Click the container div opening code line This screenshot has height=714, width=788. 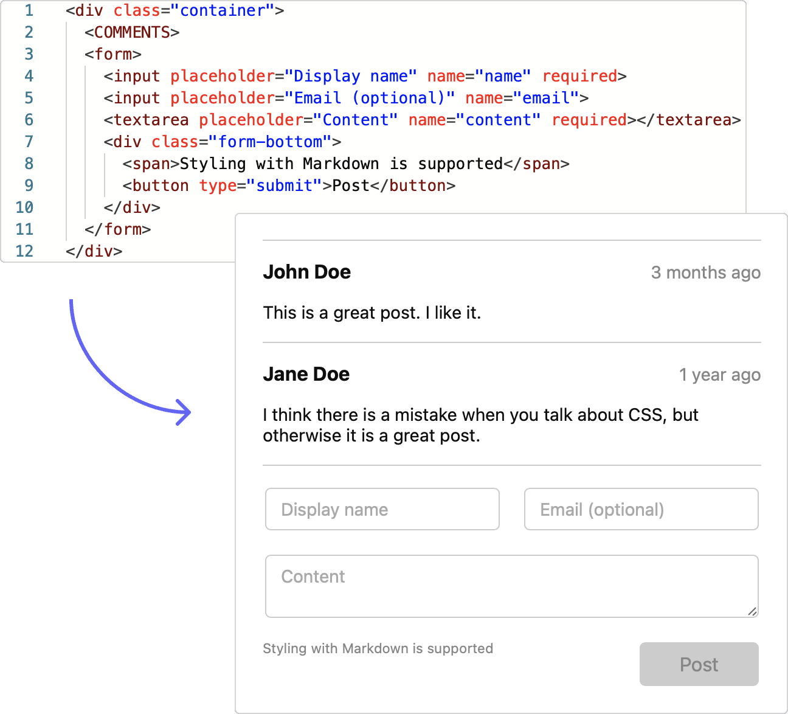pyautogui.click(x=175, y=10)
